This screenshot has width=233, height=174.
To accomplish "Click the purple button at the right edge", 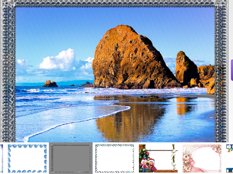I will pyautogui.click(x=232, y=70).
